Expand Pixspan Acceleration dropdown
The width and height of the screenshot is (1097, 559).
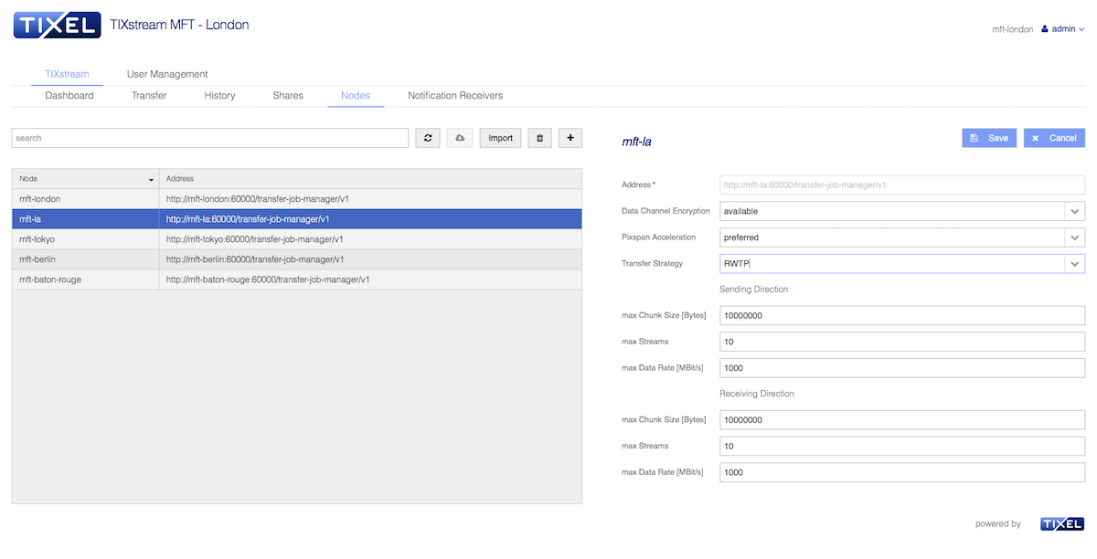click(1073, 237)
